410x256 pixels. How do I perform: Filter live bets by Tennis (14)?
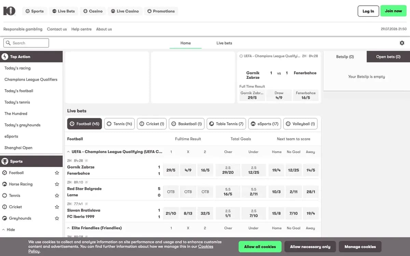click(119, 124)
